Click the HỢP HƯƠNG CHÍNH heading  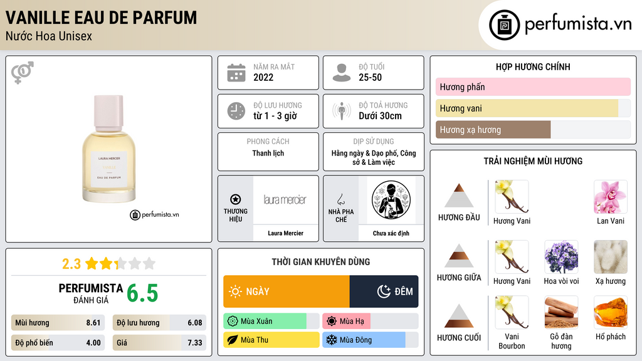(533, 66)
